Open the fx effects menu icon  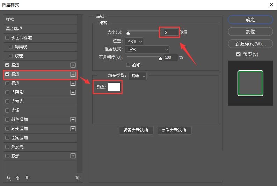coord(9,178)
